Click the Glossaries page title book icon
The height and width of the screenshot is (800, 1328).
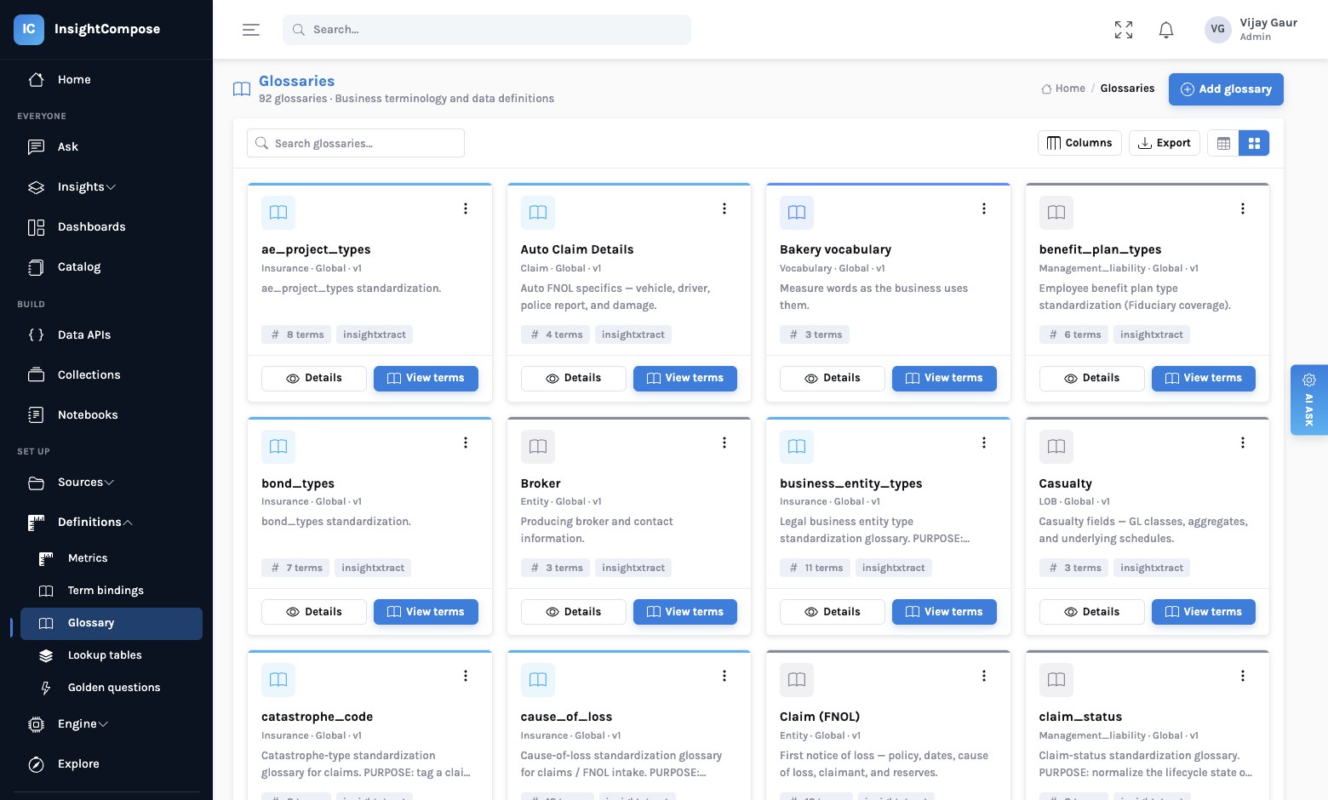click(242, 89)
